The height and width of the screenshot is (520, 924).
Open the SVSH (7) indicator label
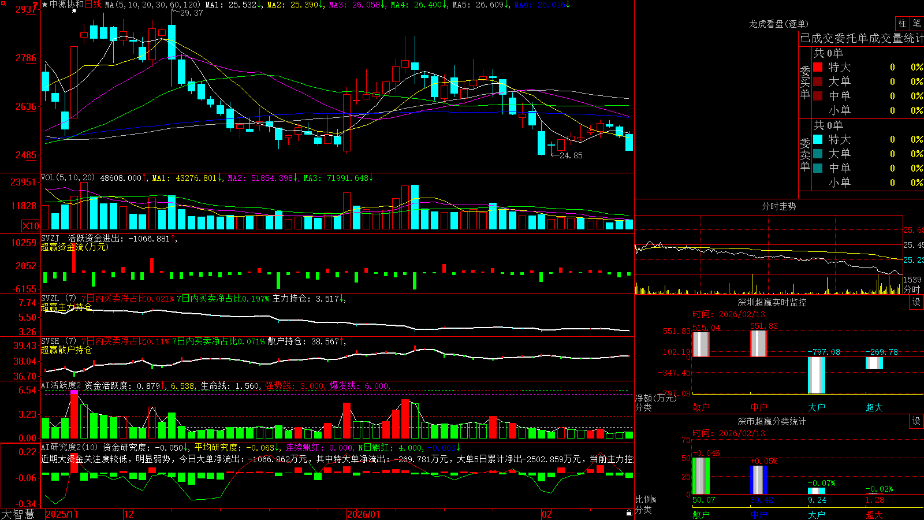[58, 341]
